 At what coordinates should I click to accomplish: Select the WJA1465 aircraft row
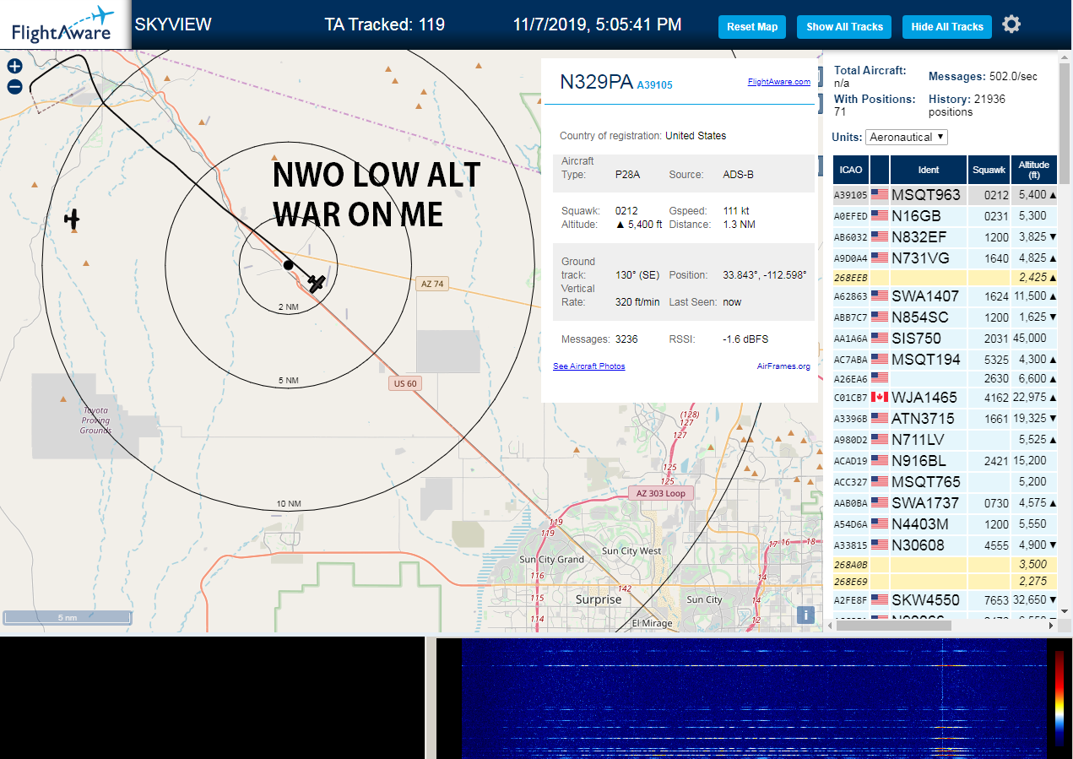[945, 398]
